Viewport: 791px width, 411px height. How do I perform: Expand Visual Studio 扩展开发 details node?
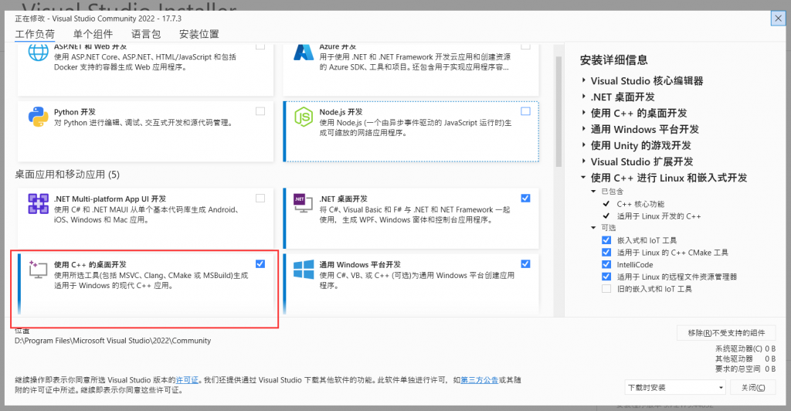coord(584,161)
